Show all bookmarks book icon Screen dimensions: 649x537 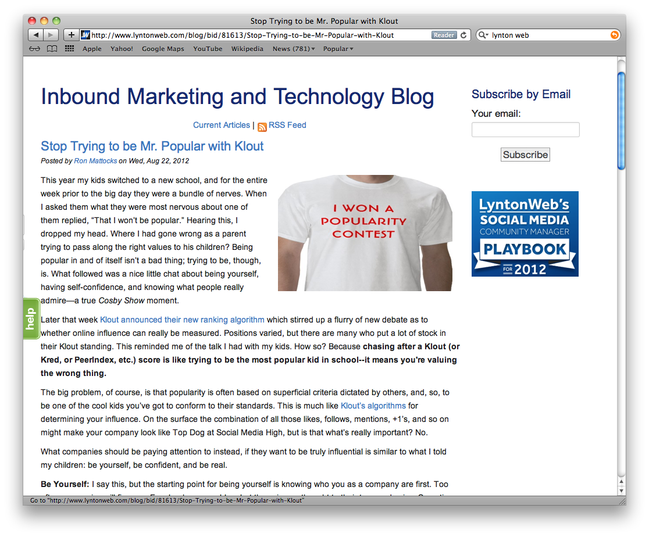tap(52, 49)
